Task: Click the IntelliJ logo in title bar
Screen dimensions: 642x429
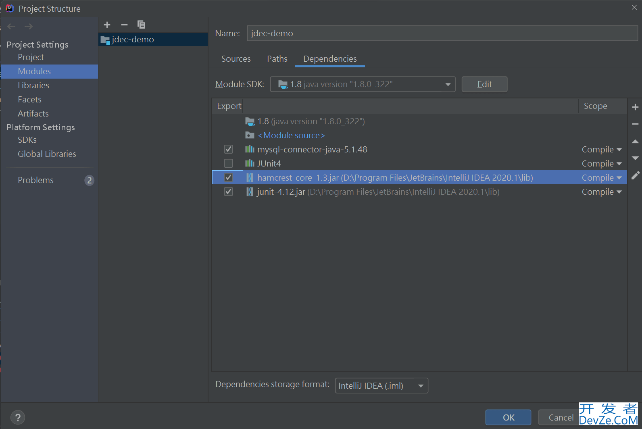Action: 10,8
